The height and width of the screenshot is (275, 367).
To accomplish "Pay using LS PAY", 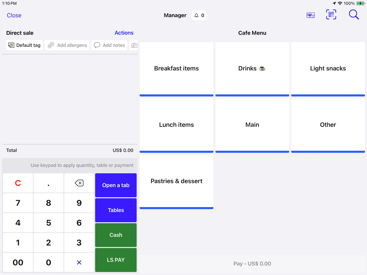I will (116, 260).
